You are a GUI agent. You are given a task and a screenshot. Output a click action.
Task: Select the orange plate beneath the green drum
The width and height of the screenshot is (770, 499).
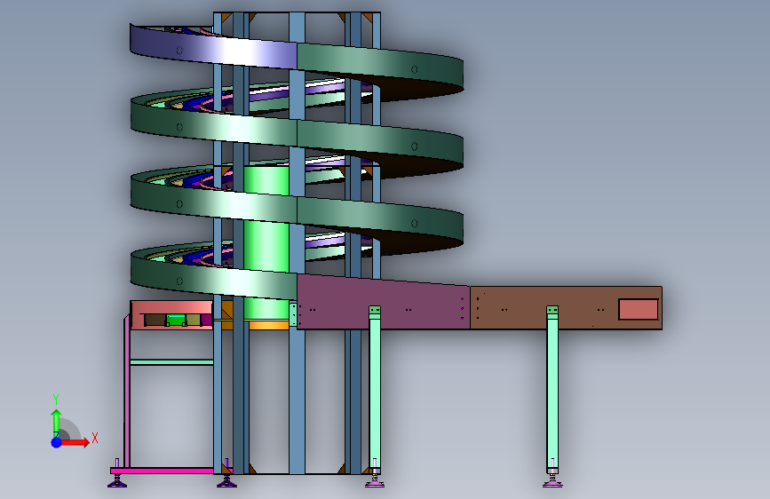click(x=269, y=325)
